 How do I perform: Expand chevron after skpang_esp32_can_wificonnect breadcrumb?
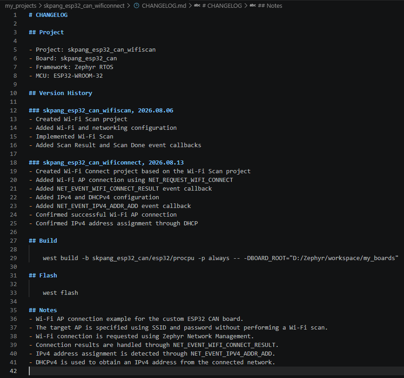click(x=128, y=5)
